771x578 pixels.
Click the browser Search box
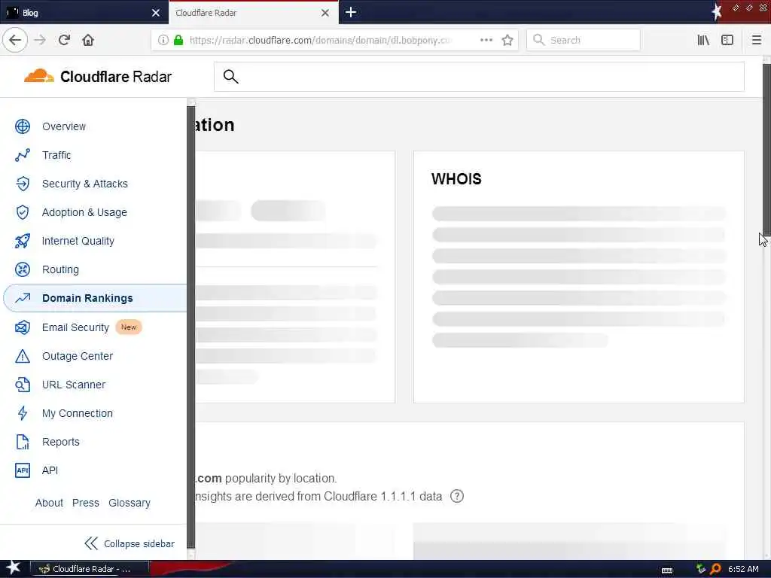[x=584, y=40]
